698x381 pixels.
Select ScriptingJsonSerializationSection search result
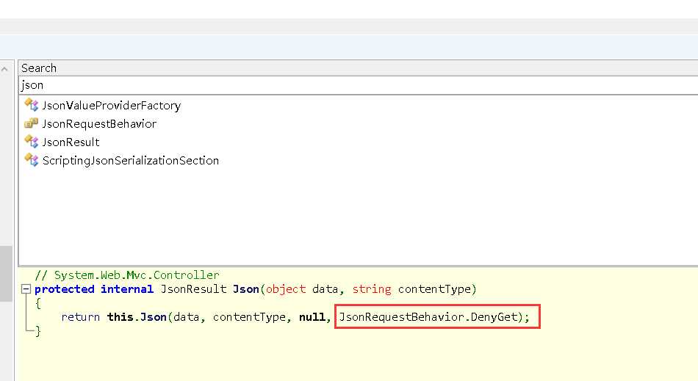point(131,160)
